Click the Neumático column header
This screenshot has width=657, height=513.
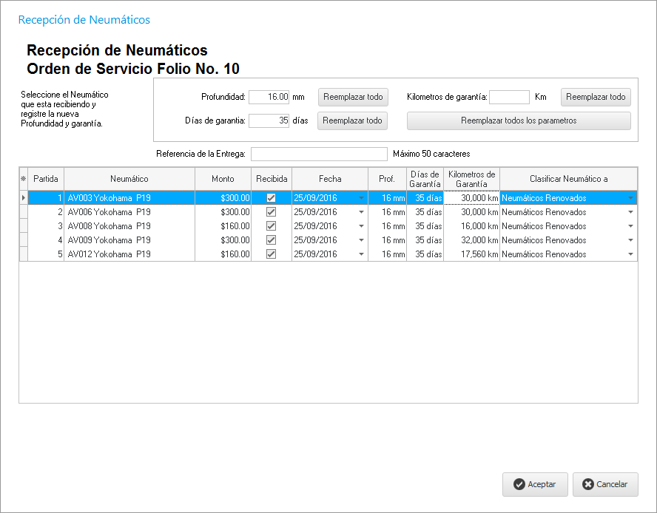click(129, 179)
